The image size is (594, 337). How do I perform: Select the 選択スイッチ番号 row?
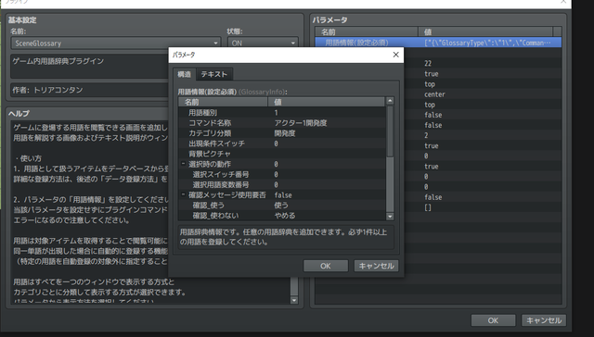(x=282, y=174)
